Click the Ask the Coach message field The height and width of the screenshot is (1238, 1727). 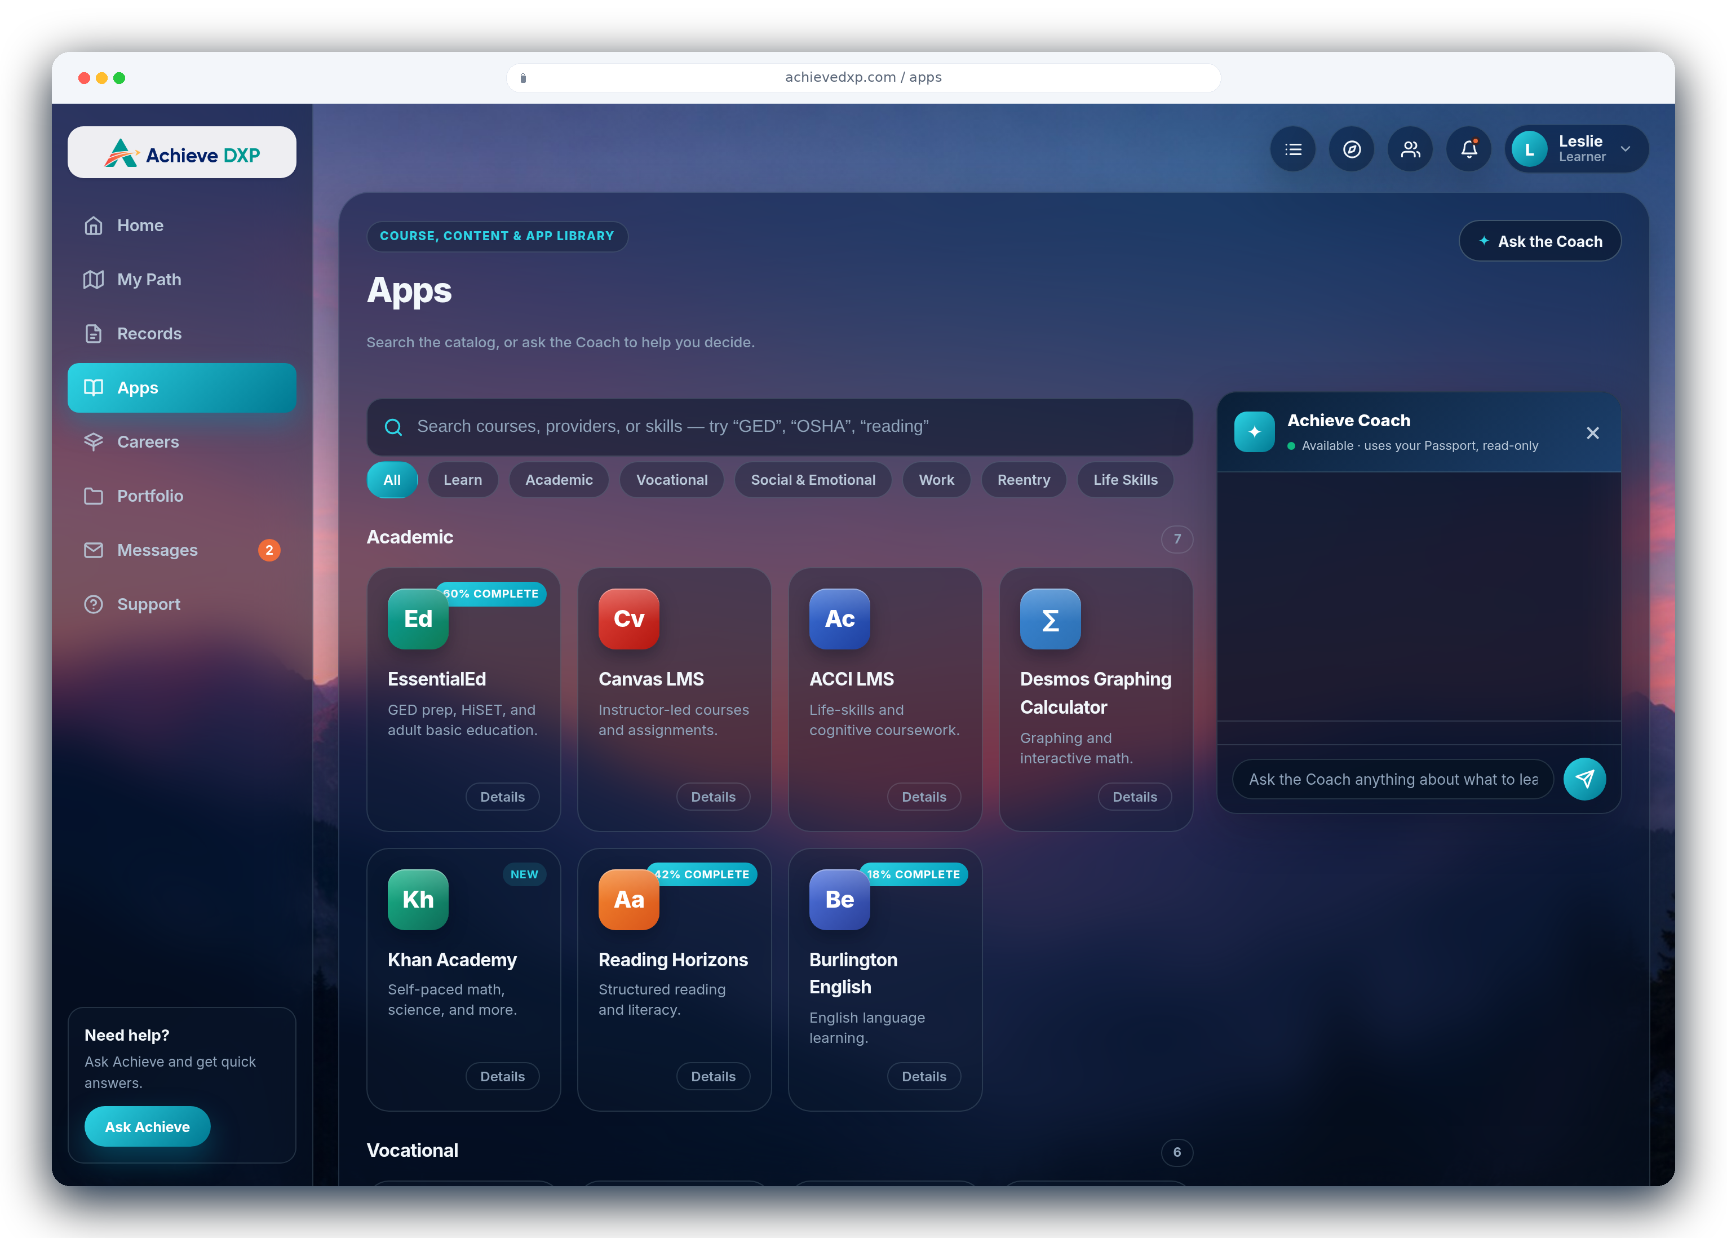[x=1393, y=779]
